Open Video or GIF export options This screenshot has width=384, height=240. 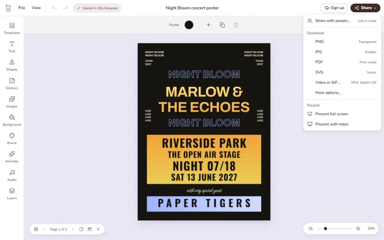click(342, 82)
